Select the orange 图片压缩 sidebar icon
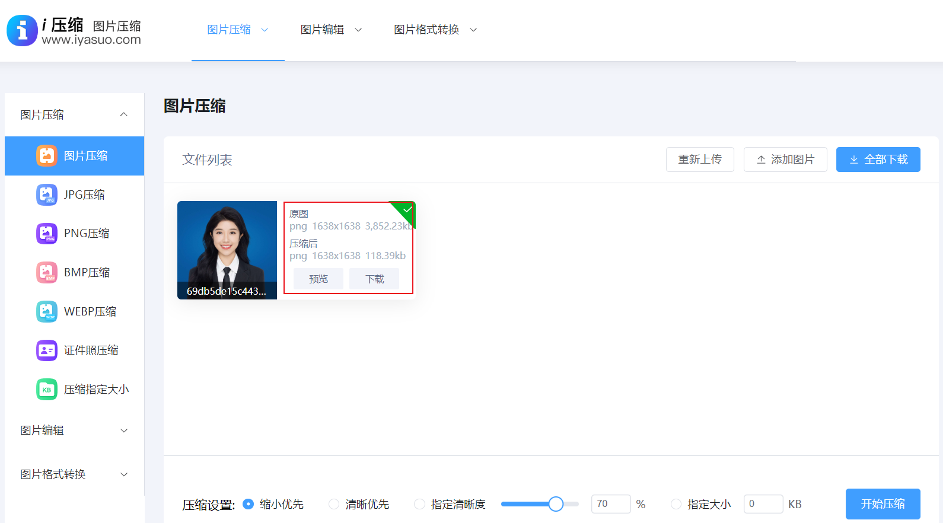 47,156
